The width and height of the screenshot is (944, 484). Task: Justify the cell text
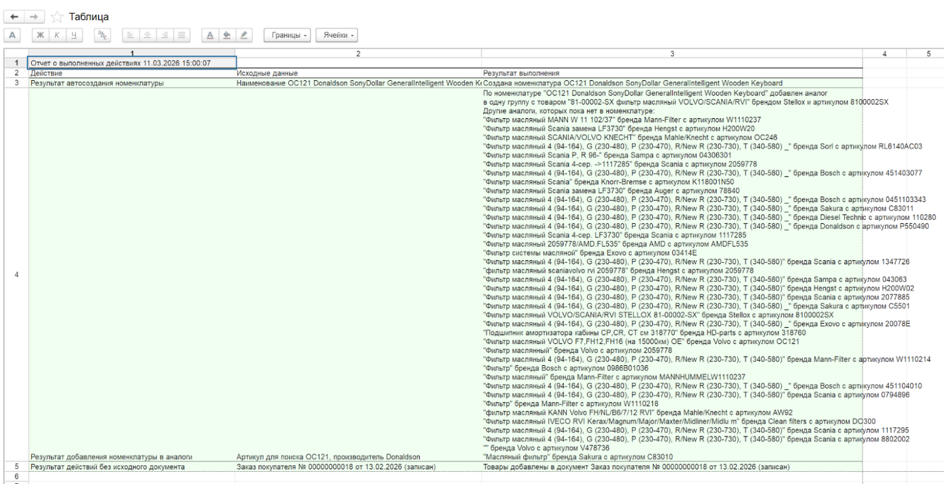pos(181,35)
